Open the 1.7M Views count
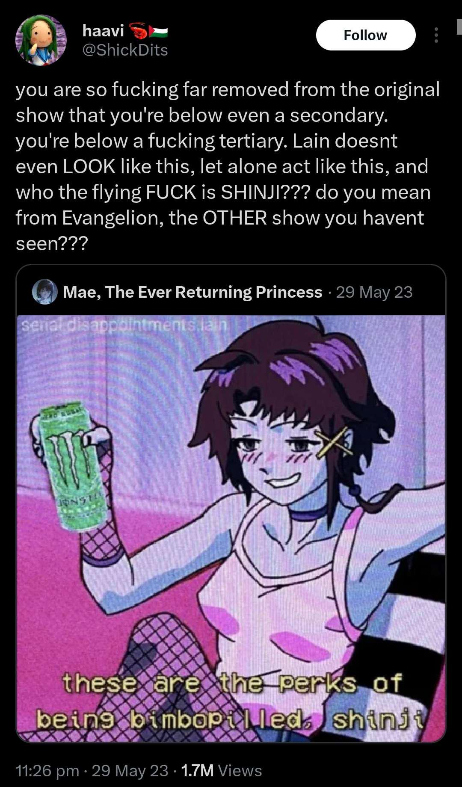 [222, 770]
